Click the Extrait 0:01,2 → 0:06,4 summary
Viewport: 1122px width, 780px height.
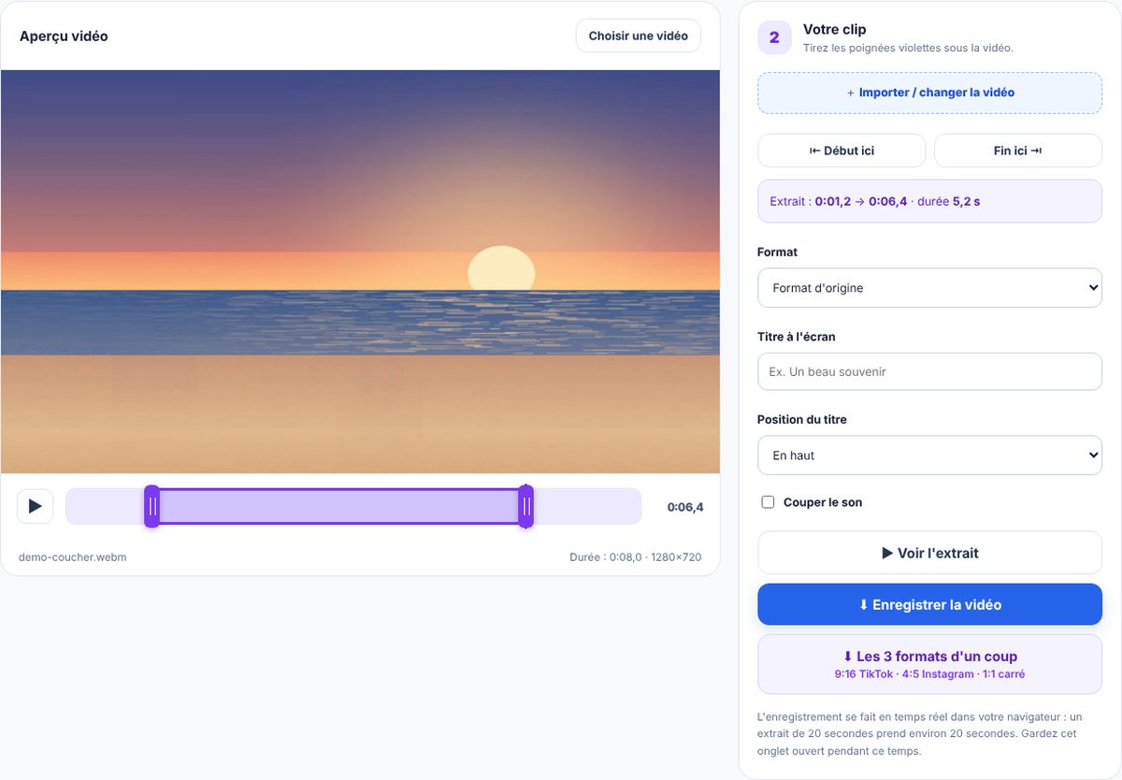pyautogui.click(x=929, y=201)
